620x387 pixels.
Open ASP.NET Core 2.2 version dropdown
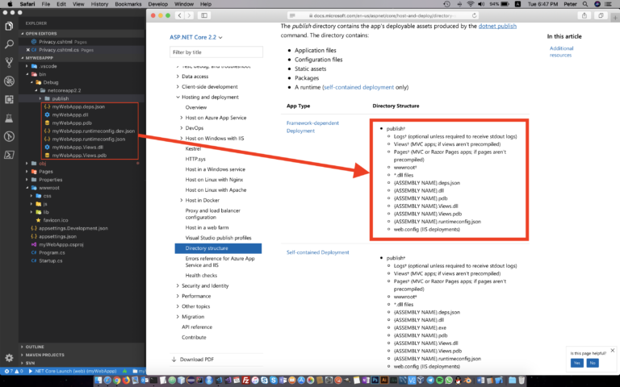tap(196, 37)
